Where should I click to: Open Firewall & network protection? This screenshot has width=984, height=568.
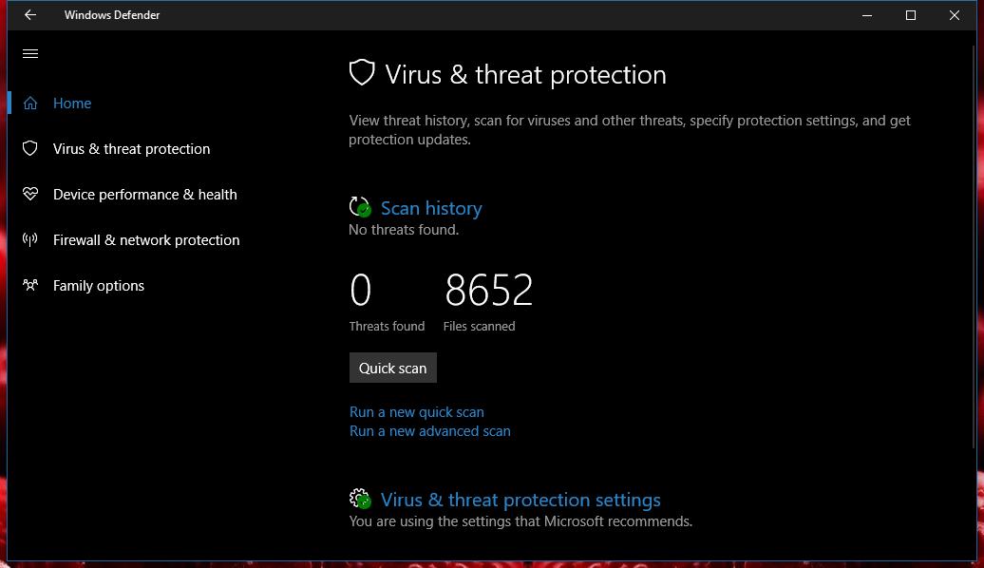tap(146, 239)
